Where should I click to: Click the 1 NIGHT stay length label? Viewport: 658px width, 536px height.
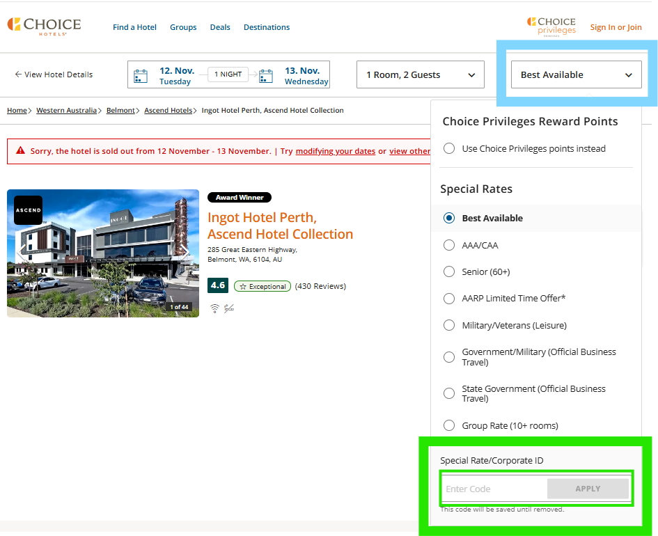[x=228, y=74]
